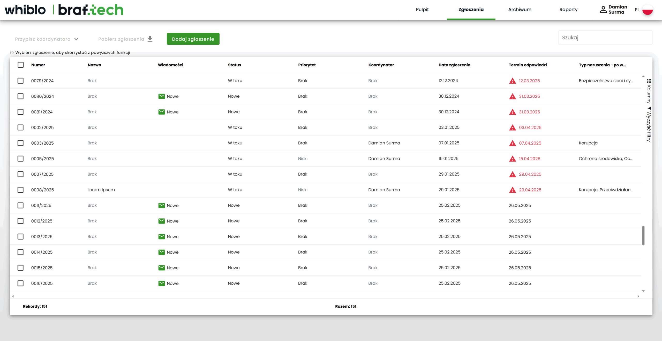
Task: Click the green envelope icon in row 0080/2024
Action: (x=162, y=96)
